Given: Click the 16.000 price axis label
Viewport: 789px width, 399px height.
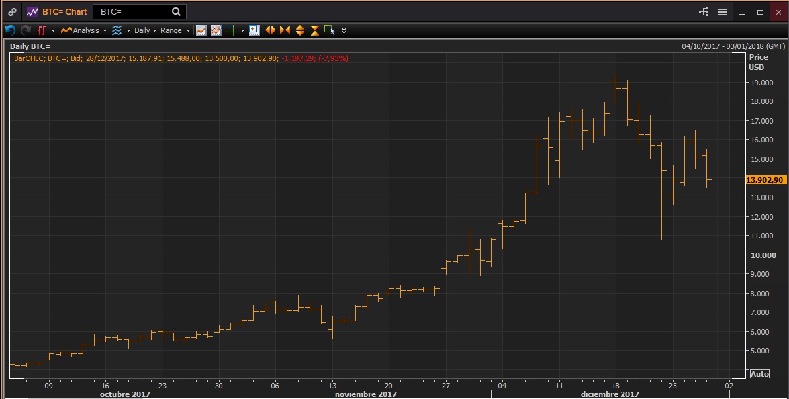Looking at the screenshot, I should click(762, 140).
